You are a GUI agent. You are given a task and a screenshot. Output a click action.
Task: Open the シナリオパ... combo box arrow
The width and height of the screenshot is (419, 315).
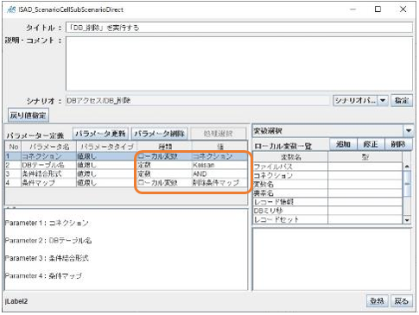(383, 100)
